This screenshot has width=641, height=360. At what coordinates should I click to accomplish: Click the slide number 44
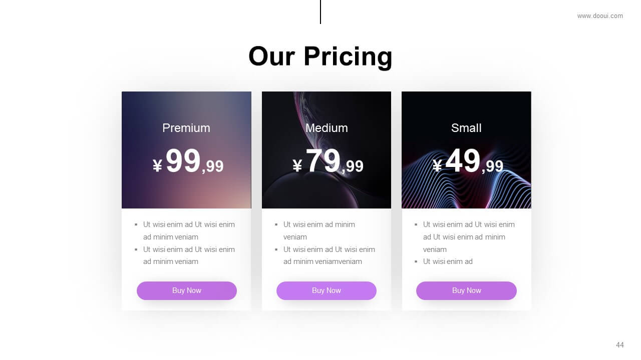(x=620, y=345)
